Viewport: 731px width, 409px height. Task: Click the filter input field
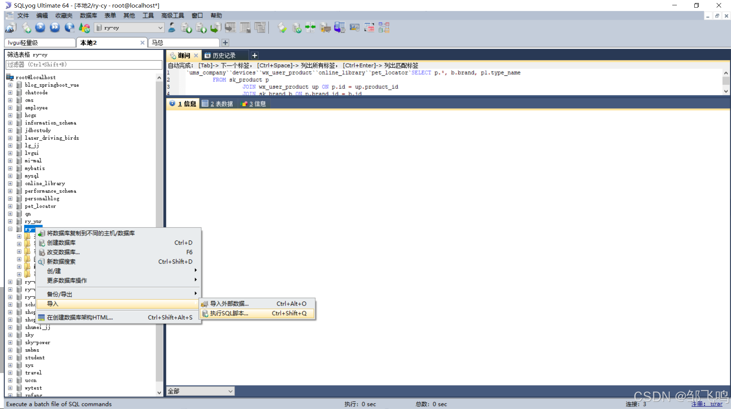(x=84, y=65)
